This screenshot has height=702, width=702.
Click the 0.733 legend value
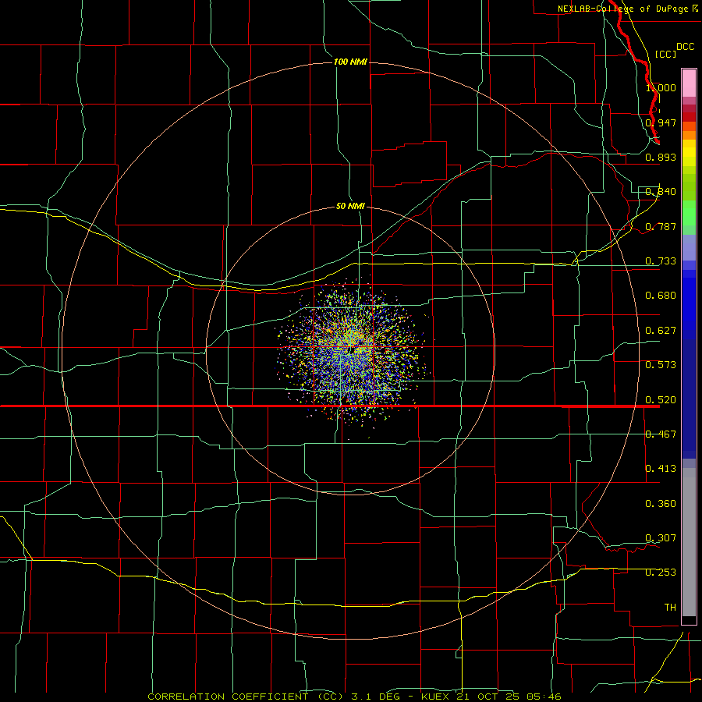(661, 261)
